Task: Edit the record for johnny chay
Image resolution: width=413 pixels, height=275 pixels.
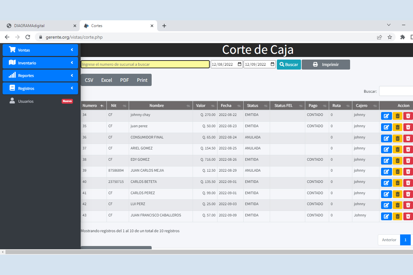Action: (386, 116)
